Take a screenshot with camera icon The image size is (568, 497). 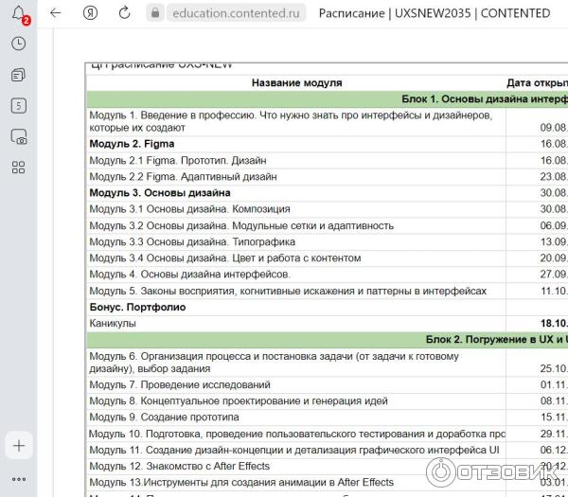pos(18,136)
